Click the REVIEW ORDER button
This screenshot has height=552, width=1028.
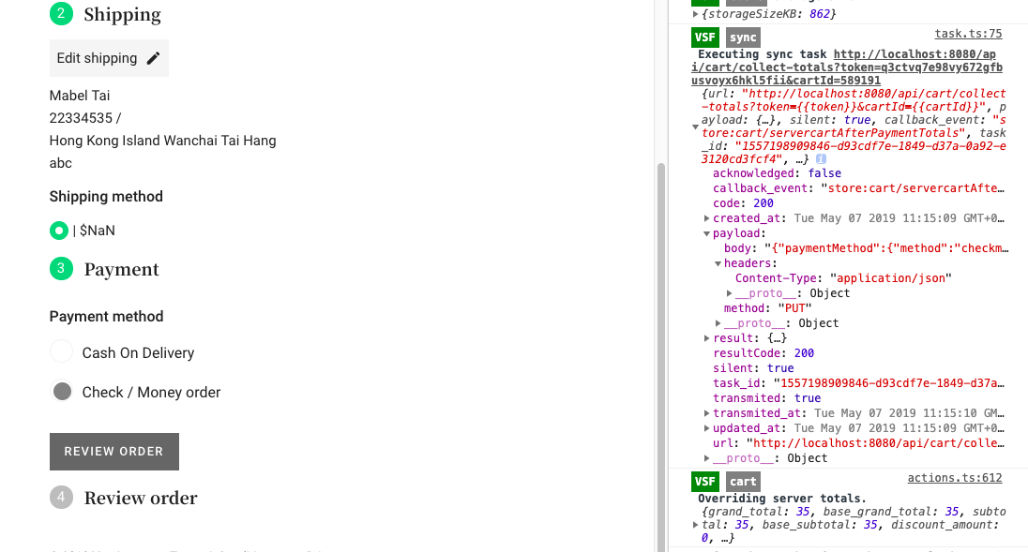[114, 451]
